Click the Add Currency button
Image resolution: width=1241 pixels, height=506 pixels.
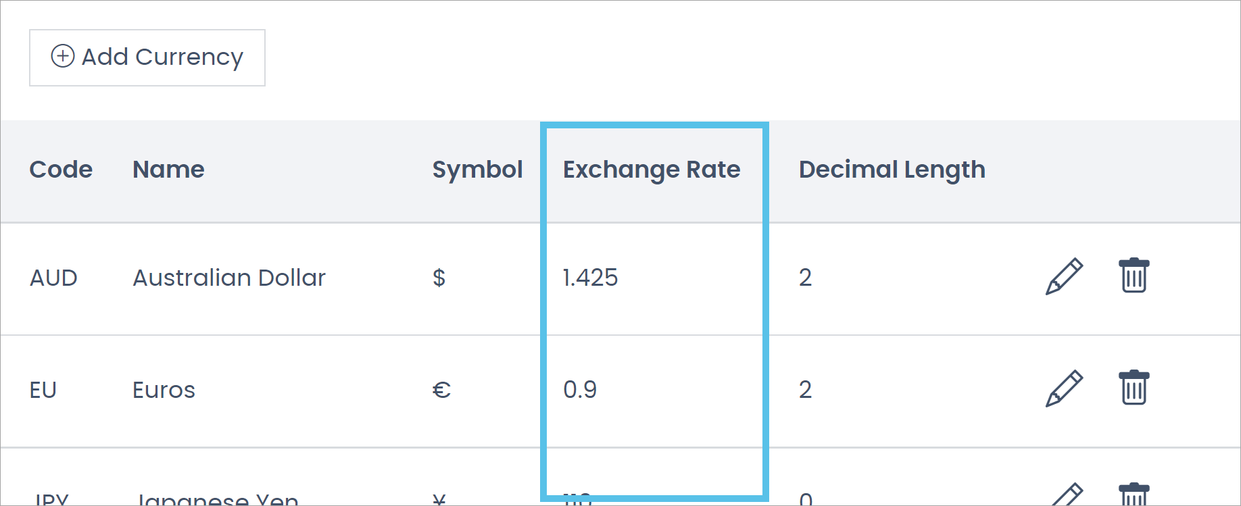(147, 57)
